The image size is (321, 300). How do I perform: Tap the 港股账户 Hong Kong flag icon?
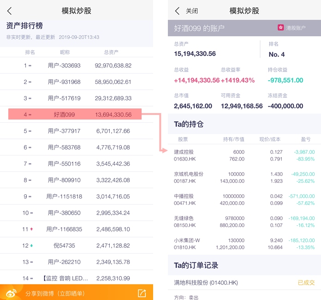tap(280, 27)
